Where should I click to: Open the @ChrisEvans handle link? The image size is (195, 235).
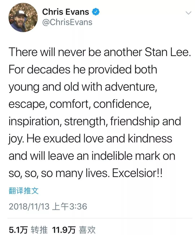point(67,22)
